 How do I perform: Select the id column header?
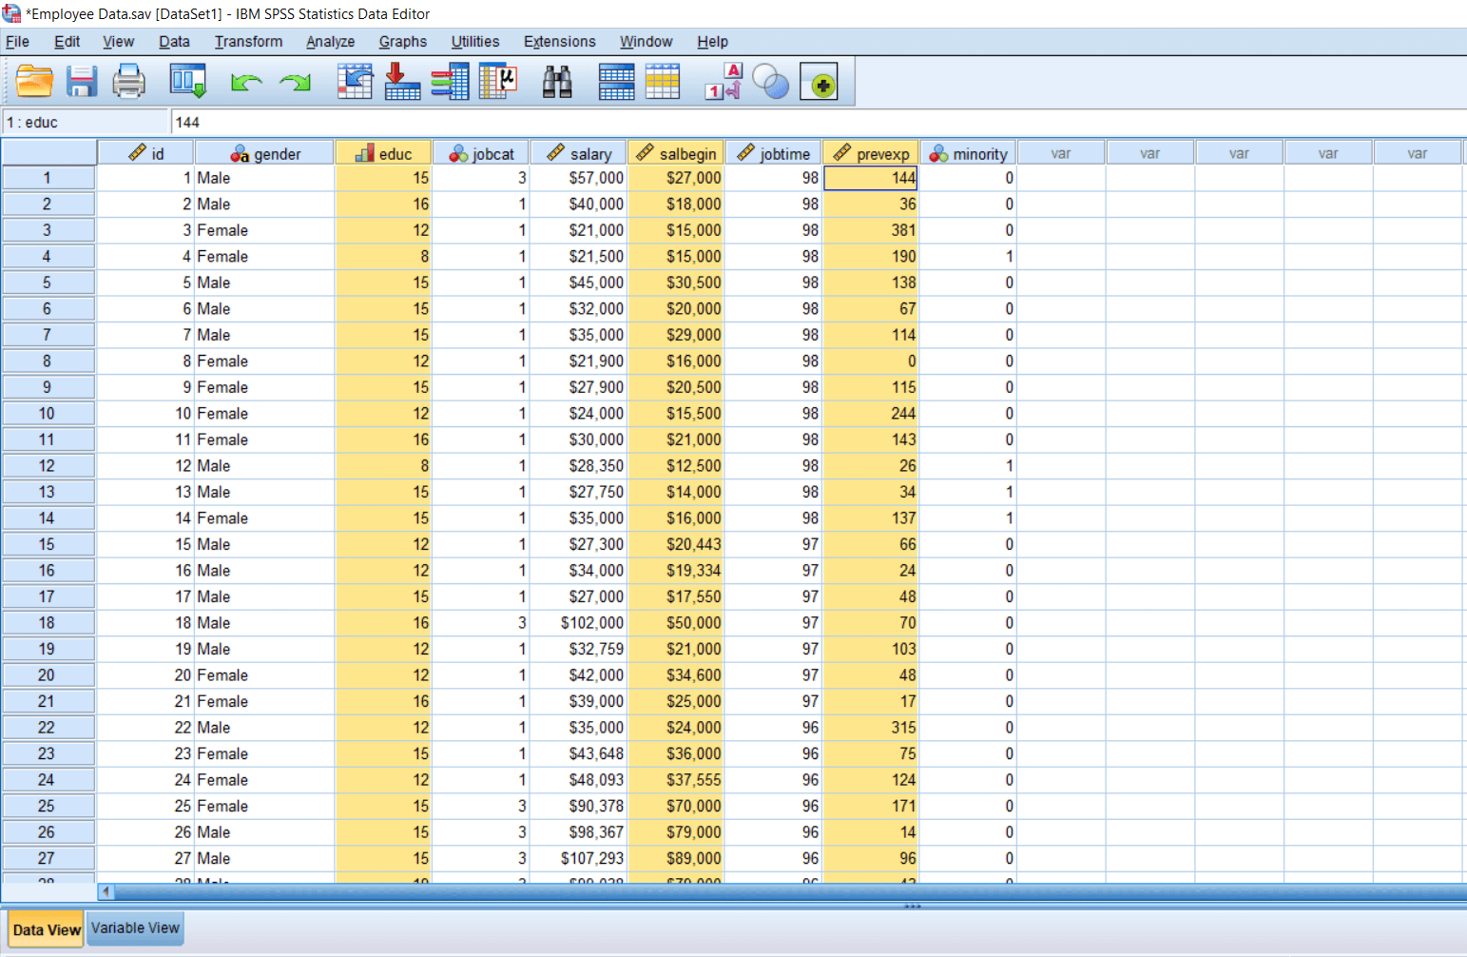(146, 153)
